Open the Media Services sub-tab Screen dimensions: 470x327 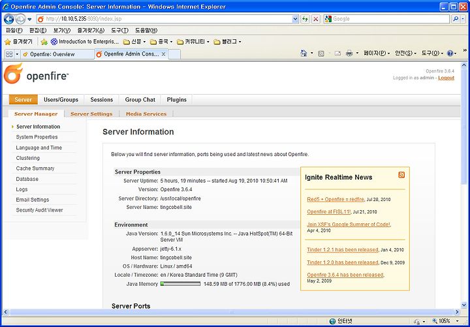click(146, 114)
